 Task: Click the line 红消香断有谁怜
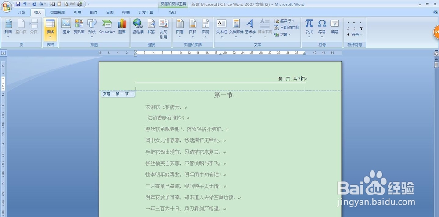[166, 118]
